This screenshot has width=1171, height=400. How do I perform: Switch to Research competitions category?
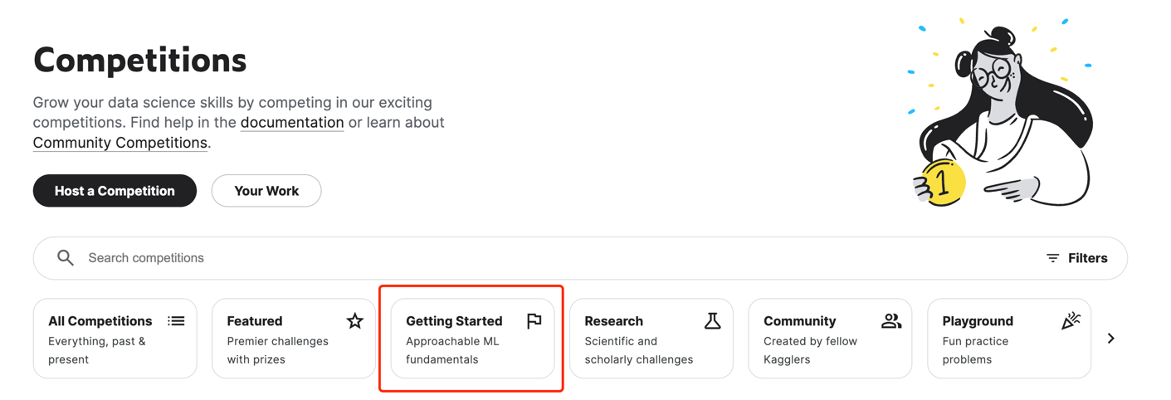point(651,339)
